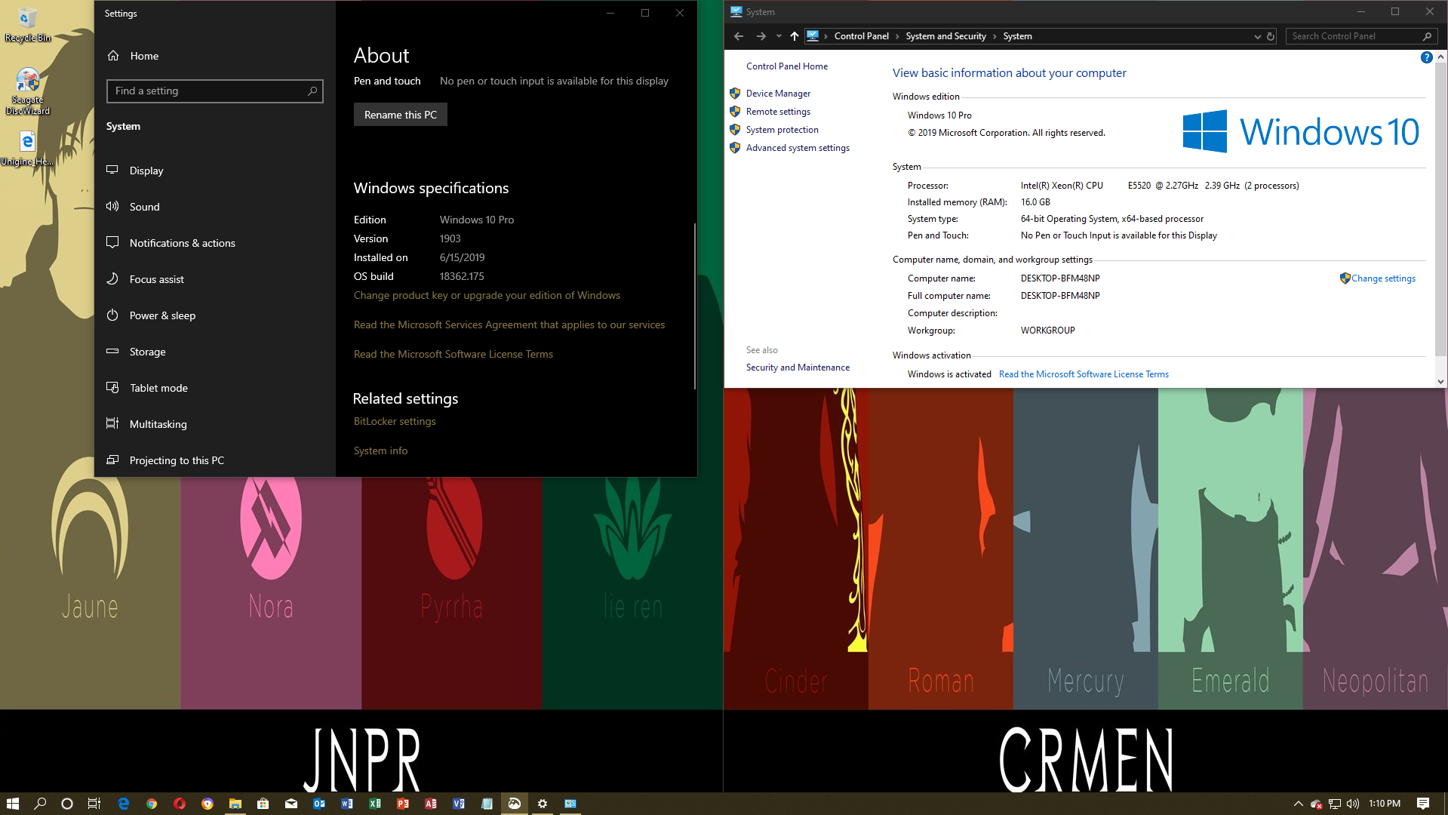Open the Recycle Bin desktop icon
Screen dimensions: 1448x815
(x=27, y=24)
